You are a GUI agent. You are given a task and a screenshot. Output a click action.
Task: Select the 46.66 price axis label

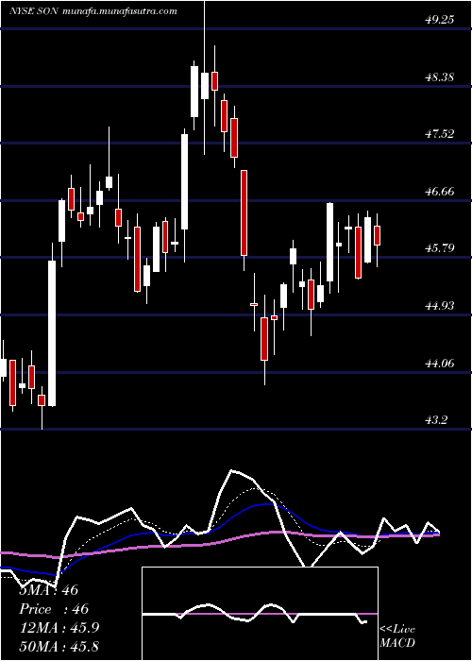point(440,192)
